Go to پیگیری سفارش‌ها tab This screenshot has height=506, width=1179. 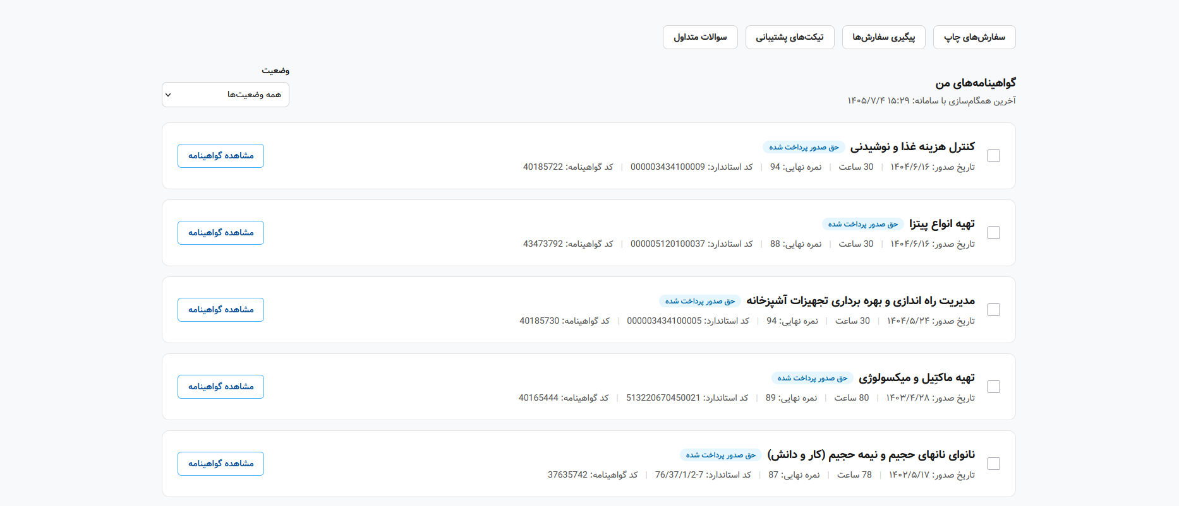[883, 37]
